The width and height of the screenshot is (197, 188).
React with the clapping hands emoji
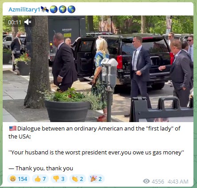pos(78,179)
